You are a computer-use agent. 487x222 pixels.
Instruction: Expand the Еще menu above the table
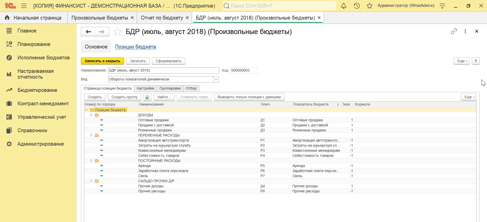[468, 97]
